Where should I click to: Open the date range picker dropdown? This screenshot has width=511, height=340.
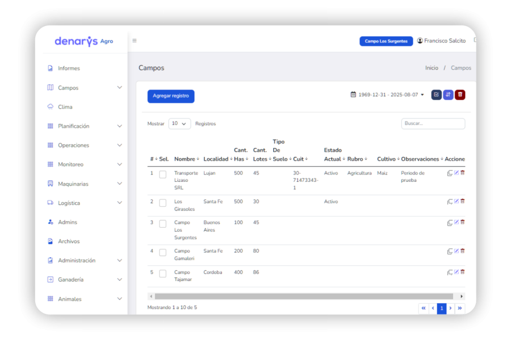pos(387,95)
